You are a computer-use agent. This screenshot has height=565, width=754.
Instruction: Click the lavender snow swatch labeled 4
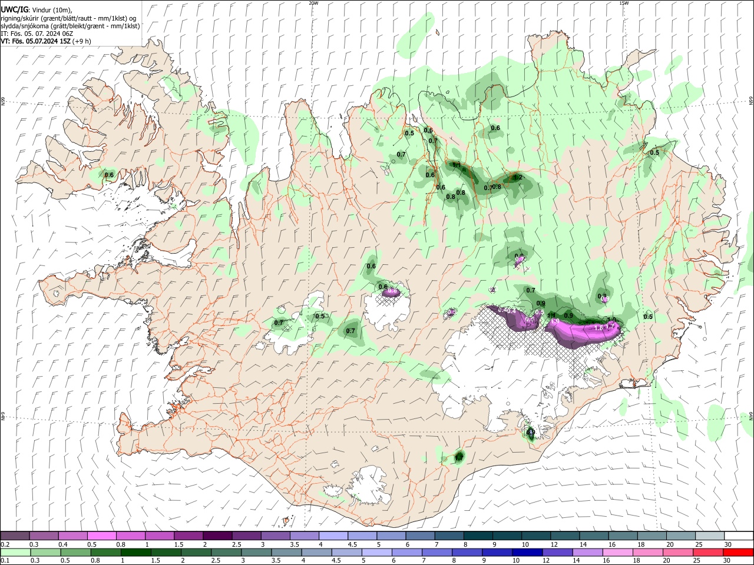click(x=333, y=536)
